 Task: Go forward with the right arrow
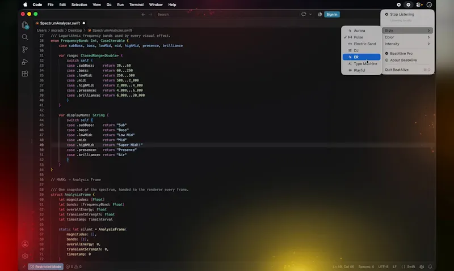(150, 14)
